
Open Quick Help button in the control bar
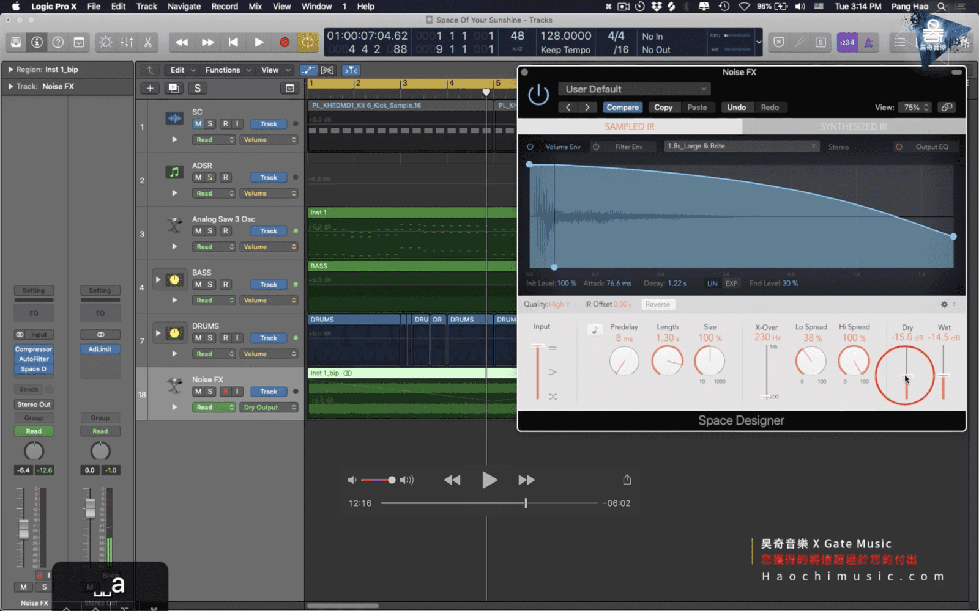pyautogui.click(x=58, y=42)
